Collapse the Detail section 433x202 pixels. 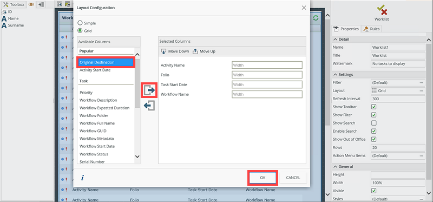336,39
